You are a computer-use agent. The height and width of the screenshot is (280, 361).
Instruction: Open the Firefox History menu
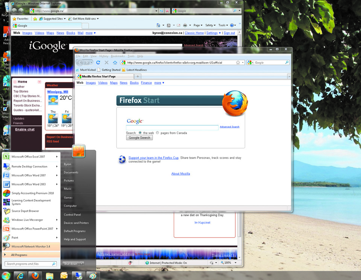[104, 56]
